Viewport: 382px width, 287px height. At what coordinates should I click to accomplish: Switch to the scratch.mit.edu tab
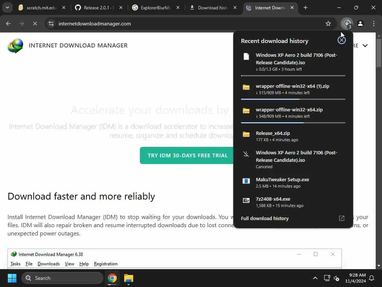[x=42, y=8]
